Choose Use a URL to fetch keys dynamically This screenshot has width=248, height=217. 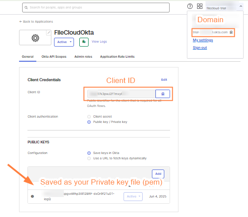89,158
